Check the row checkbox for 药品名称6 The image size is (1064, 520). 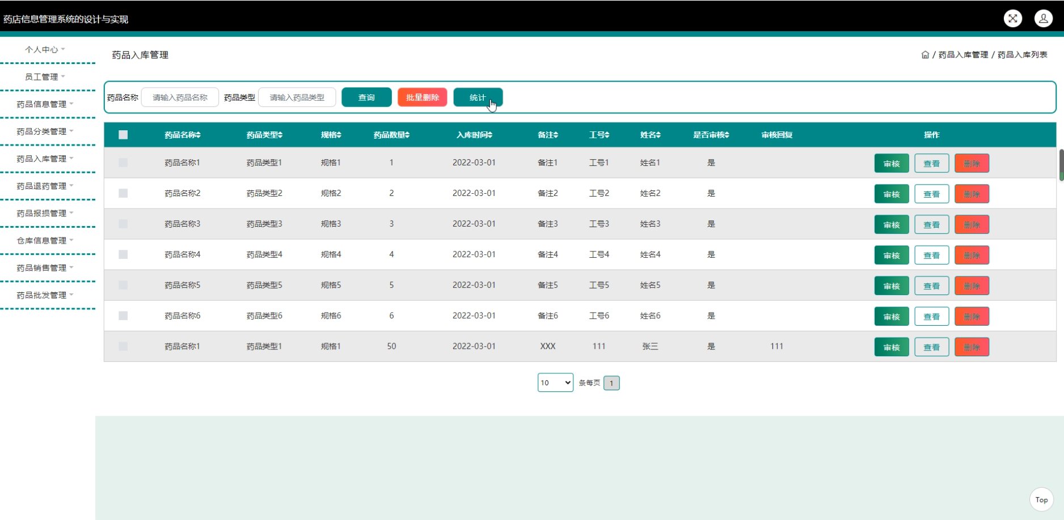pyautogui.click(x=123, y=316)
